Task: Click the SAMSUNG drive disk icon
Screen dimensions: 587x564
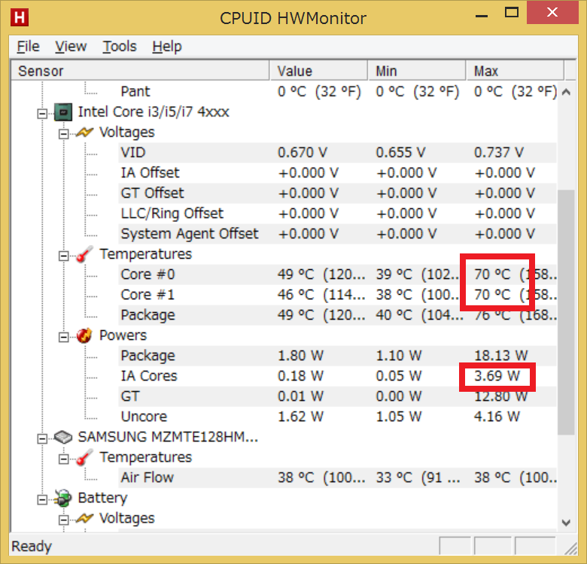Action: (x=63, y=437)
